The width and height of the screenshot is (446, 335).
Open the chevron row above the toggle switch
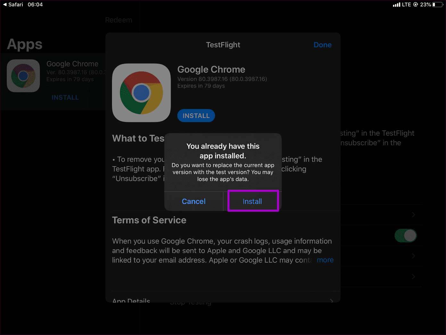click(x=413, y=214)
